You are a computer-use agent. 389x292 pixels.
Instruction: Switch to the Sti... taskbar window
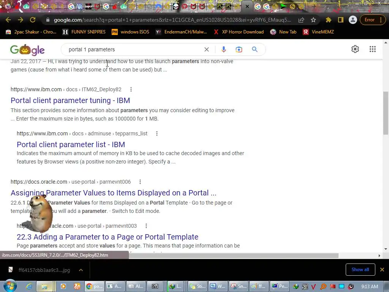click(197, 286)
